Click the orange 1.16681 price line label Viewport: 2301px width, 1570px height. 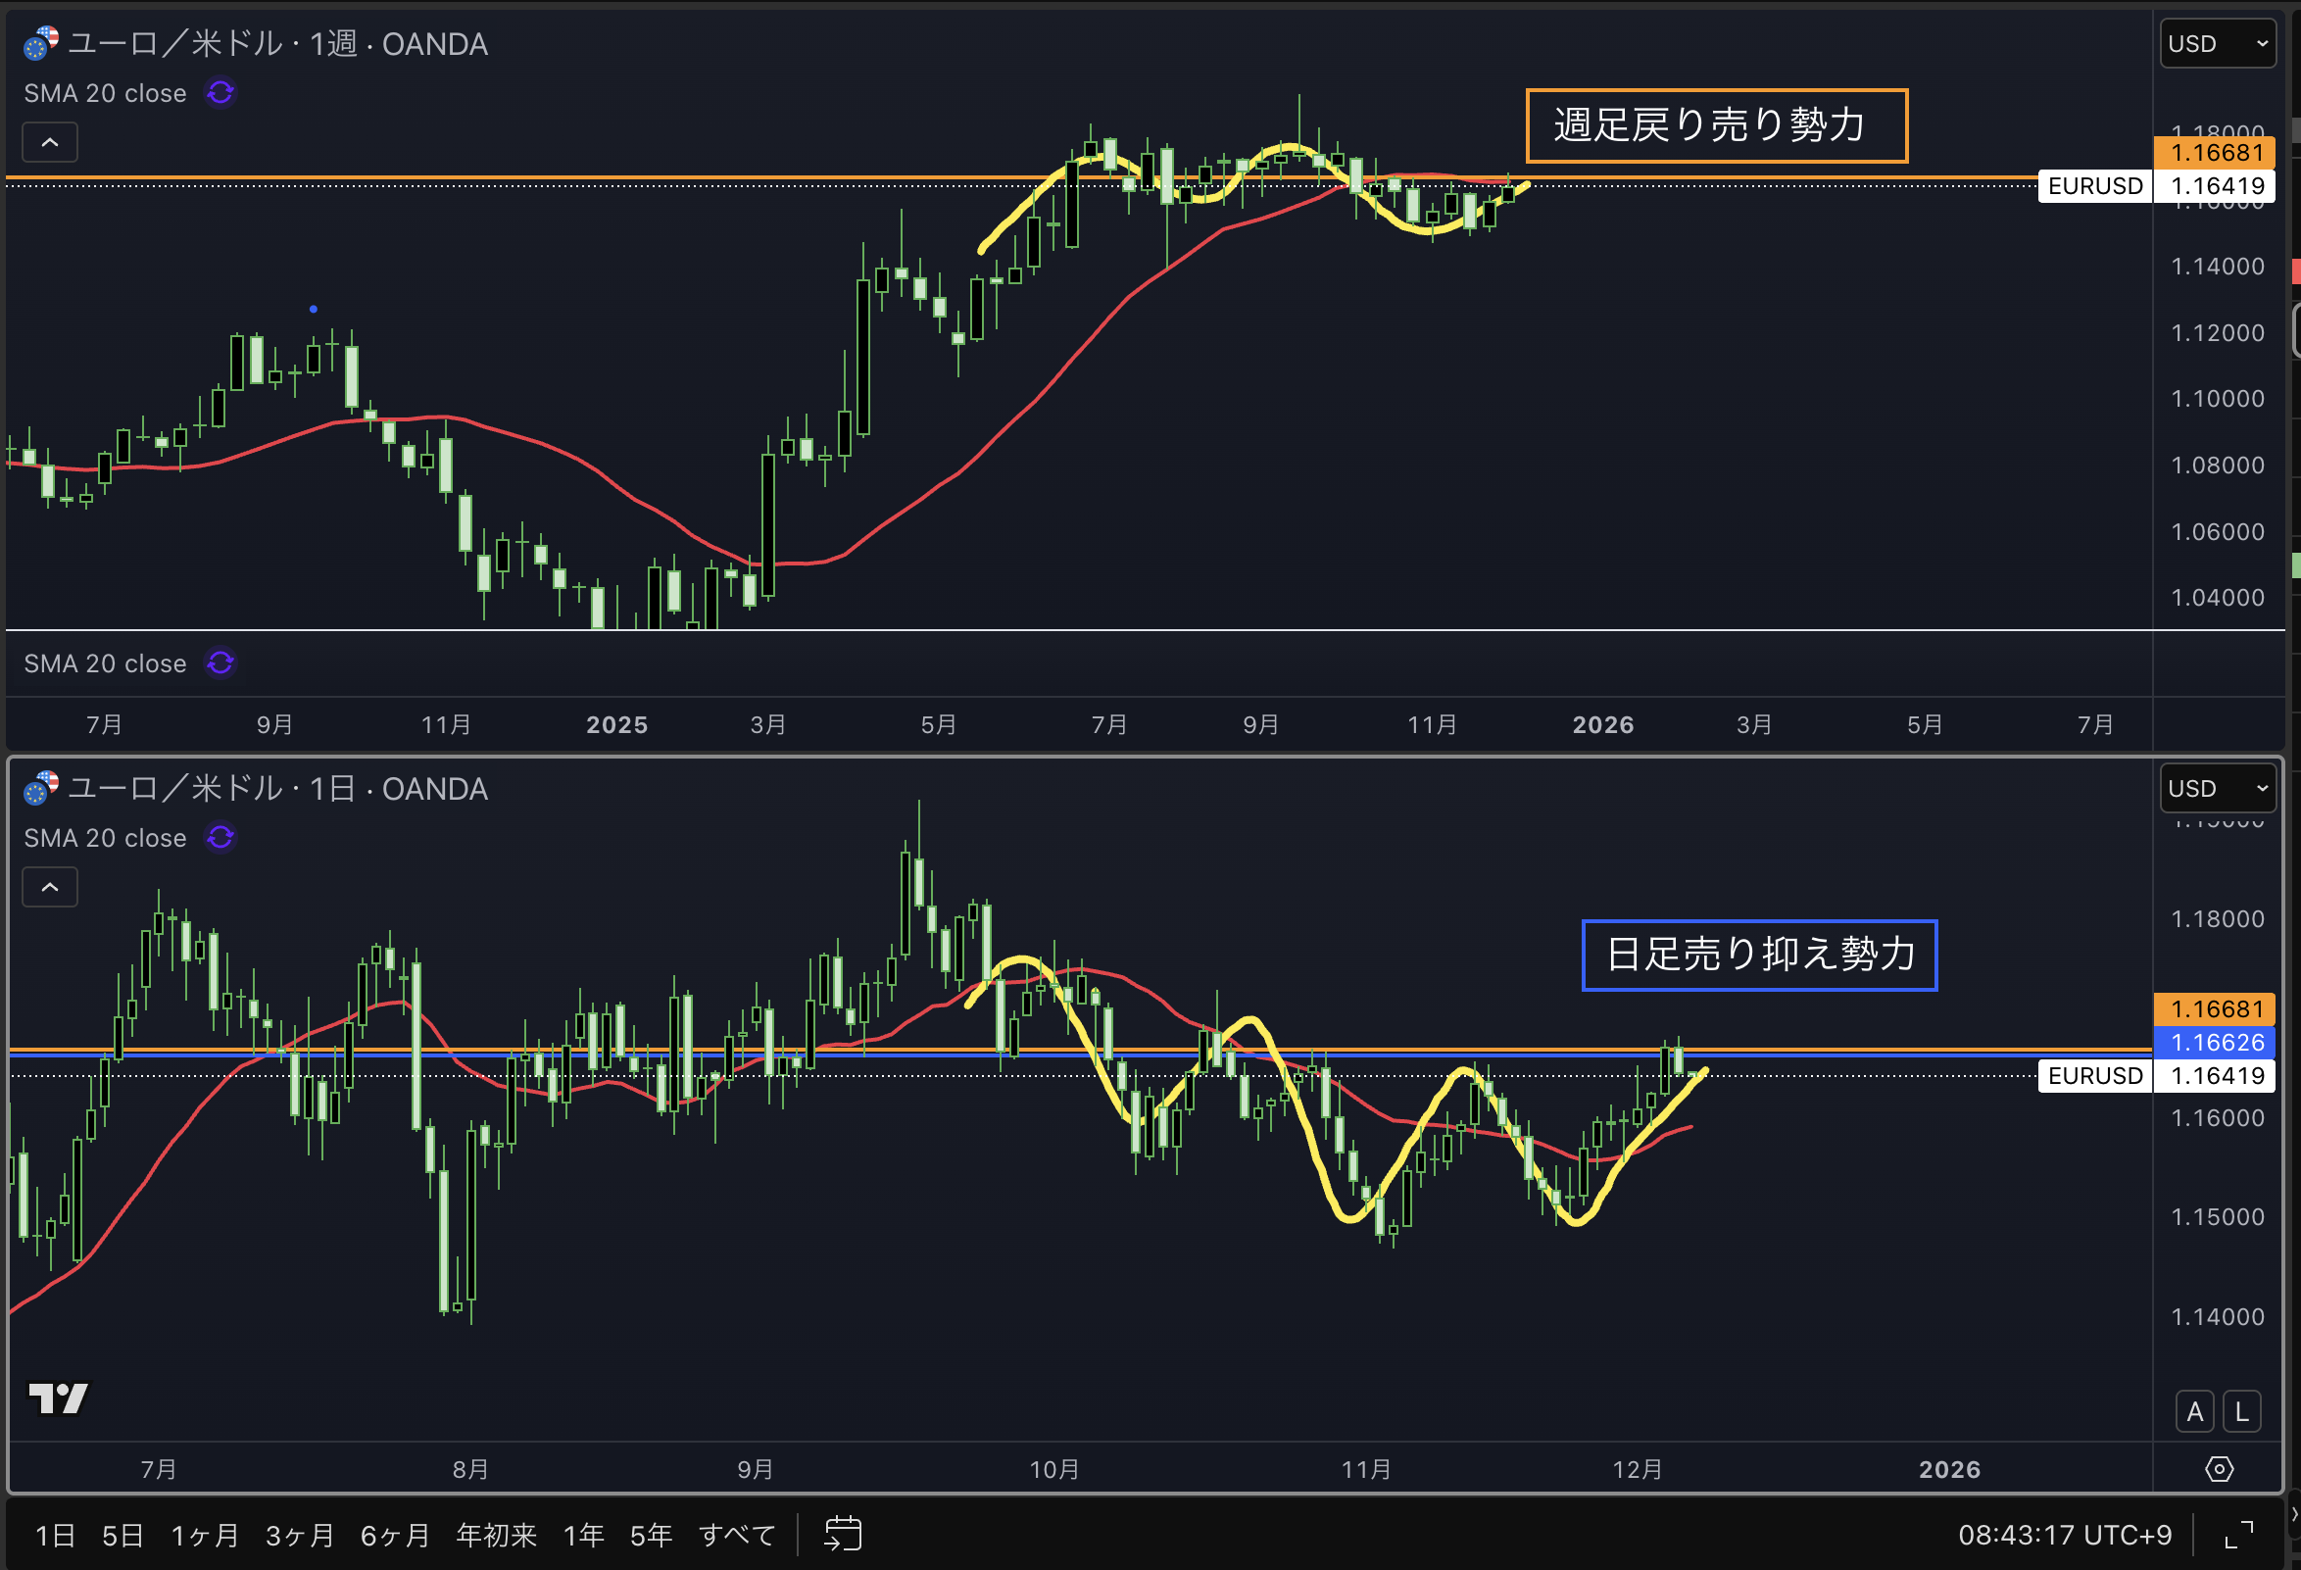tap(2215, 153)
